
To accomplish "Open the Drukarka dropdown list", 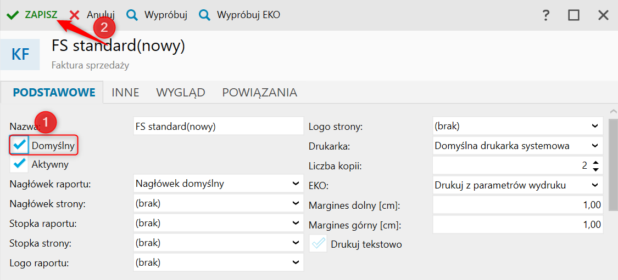I will click(x=518, y=146).
